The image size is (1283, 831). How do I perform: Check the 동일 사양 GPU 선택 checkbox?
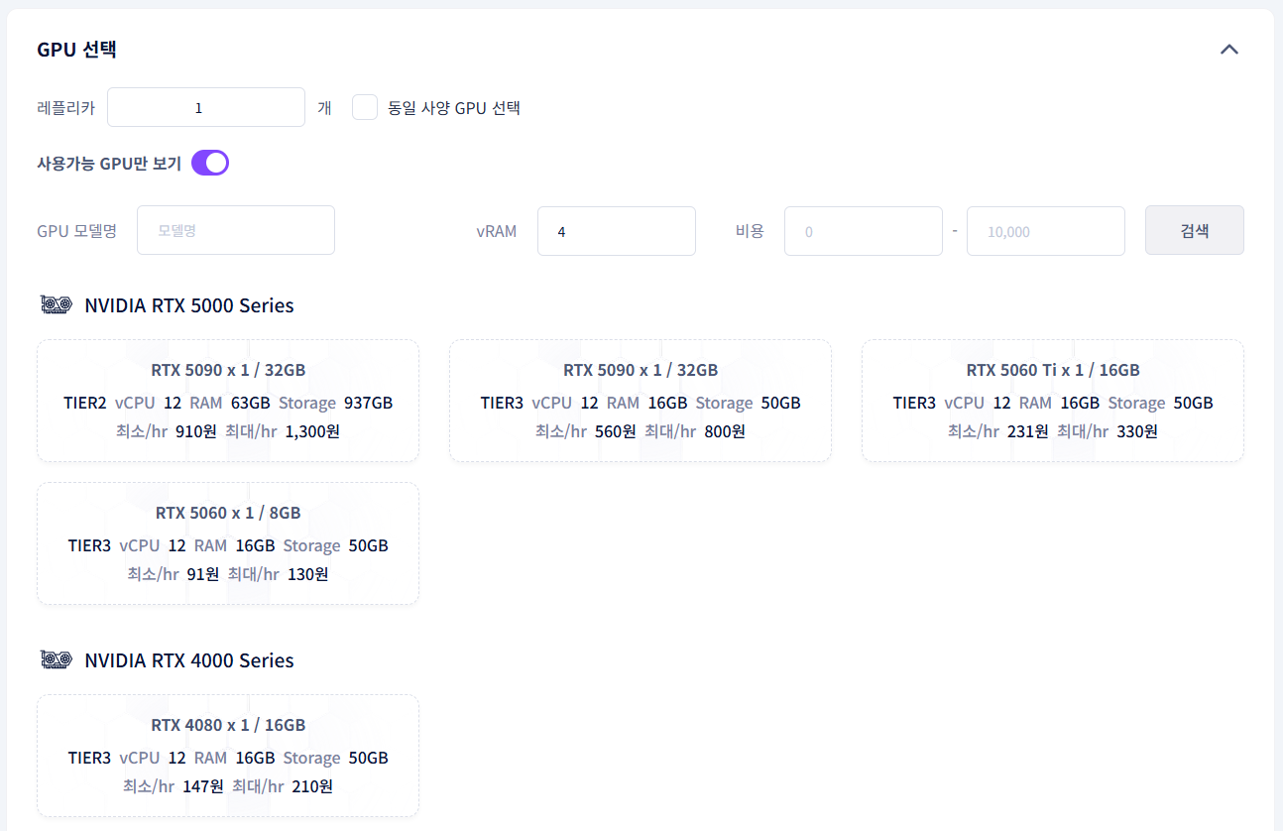365,107
